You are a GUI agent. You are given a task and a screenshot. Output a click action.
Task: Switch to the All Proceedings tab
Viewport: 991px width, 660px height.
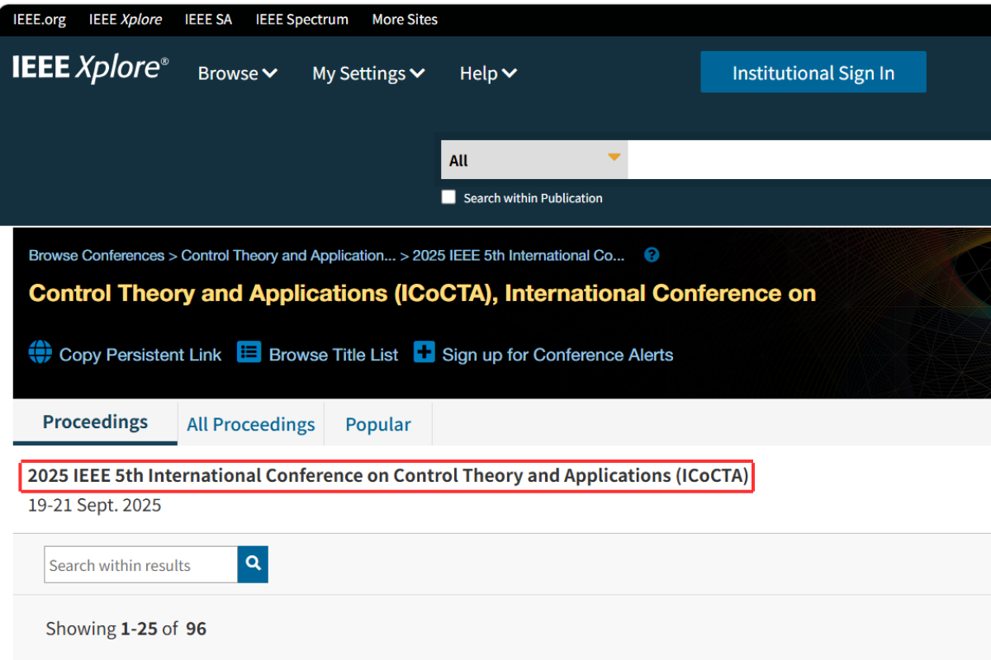tap(250, 424)
